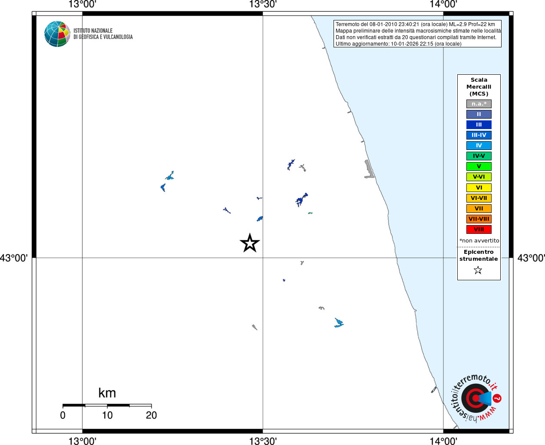The image size is (545, 445).
Task: Click the epicenter star on the map
Action: [250, 243]
